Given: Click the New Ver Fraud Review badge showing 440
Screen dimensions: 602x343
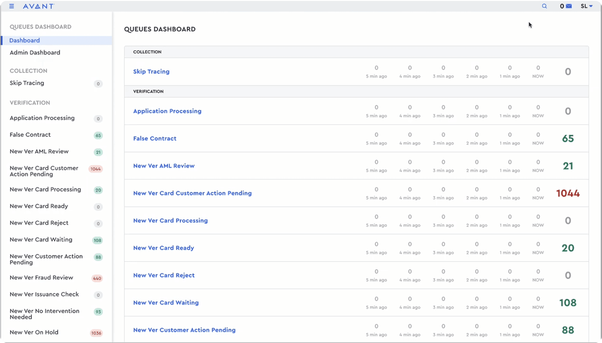Looking at the screenshot, I should click(x=98, y=278).
